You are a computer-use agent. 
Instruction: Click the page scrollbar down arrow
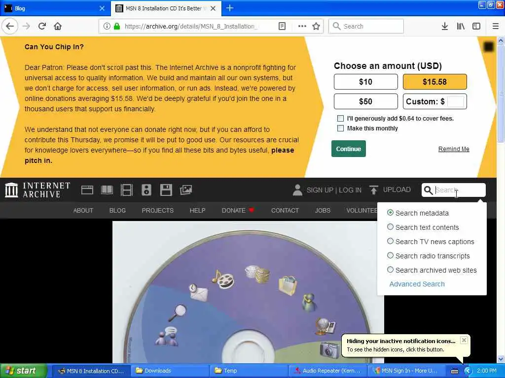click(501, 359)
